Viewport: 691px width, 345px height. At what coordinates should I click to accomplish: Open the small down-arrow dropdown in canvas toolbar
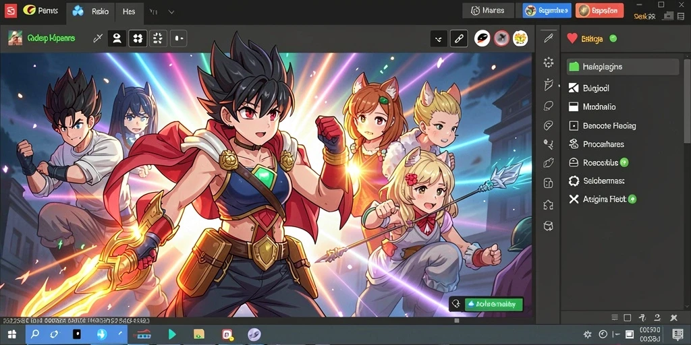tap(439, 38)
